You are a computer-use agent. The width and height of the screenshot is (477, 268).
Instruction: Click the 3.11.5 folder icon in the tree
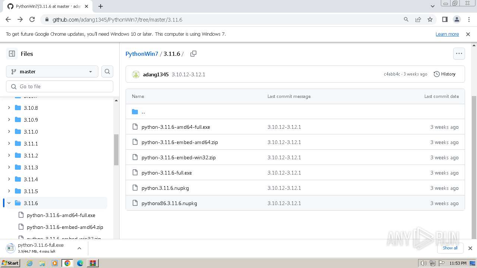click(x=18, y=191)
